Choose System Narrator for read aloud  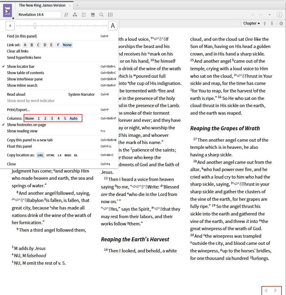pyautogui.click(x=81, y=95)
